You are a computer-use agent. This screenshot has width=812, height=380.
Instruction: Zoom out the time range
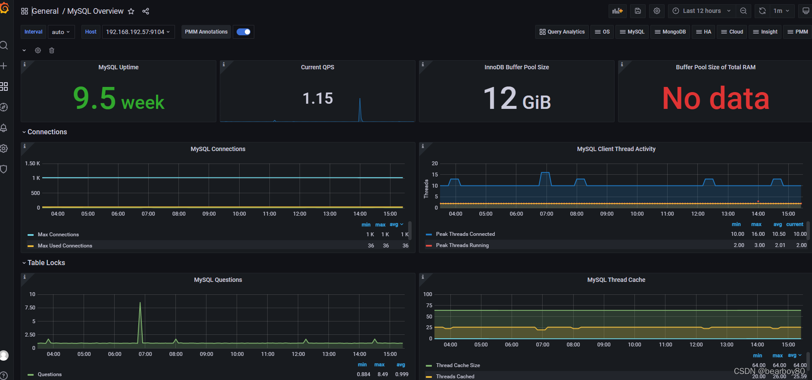click(x=743, y=11)
